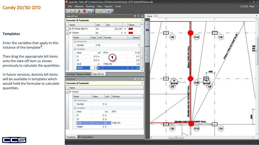The image size is (259, 145).
Task: Click the blue stacked layers toolbar icon
Action: 108,11
